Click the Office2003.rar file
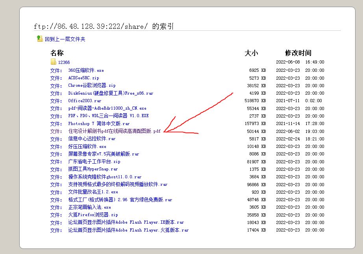This screenshot has width=363, height=254. [85, 101]
